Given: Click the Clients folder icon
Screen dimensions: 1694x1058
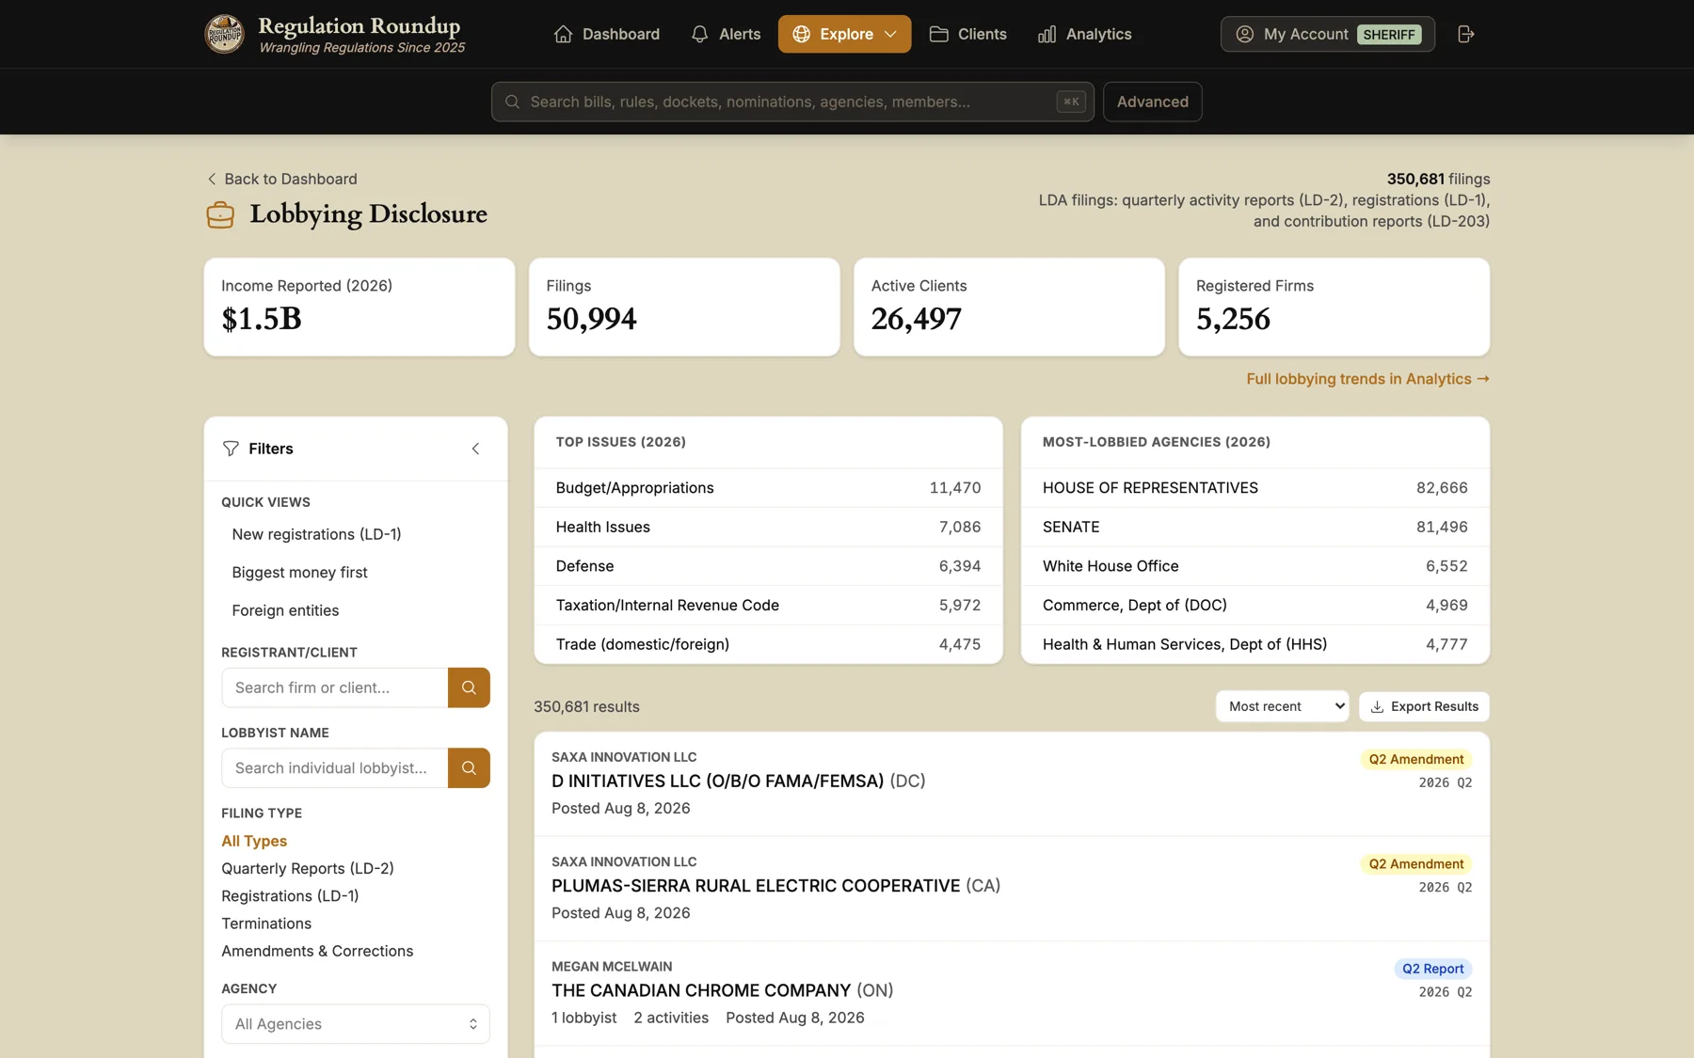Looking at the screenshot, I should [x=938, y=34].
